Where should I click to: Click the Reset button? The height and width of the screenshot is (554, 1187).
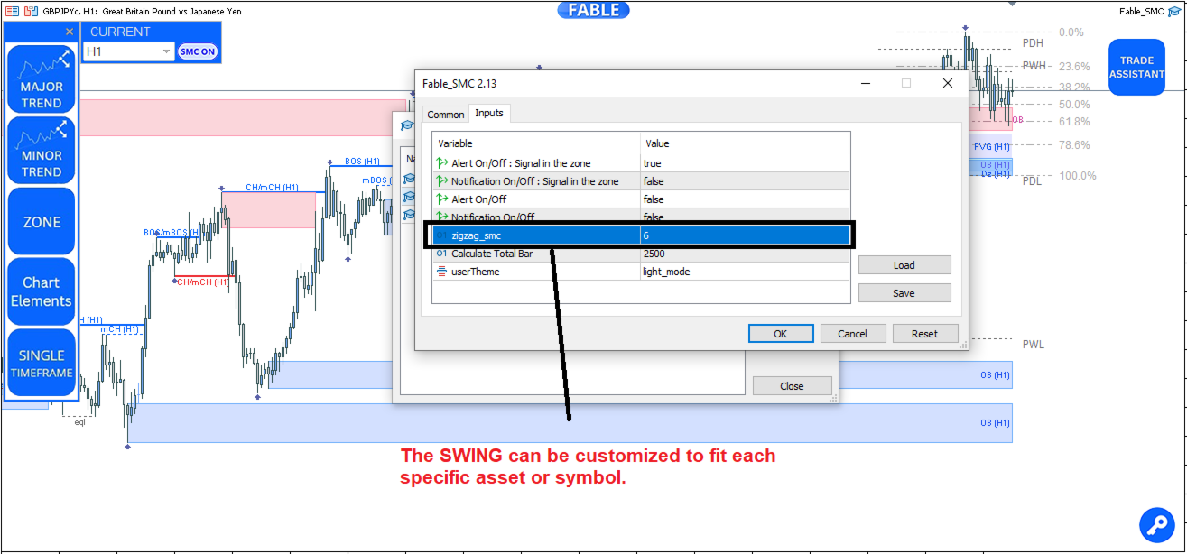924,334
